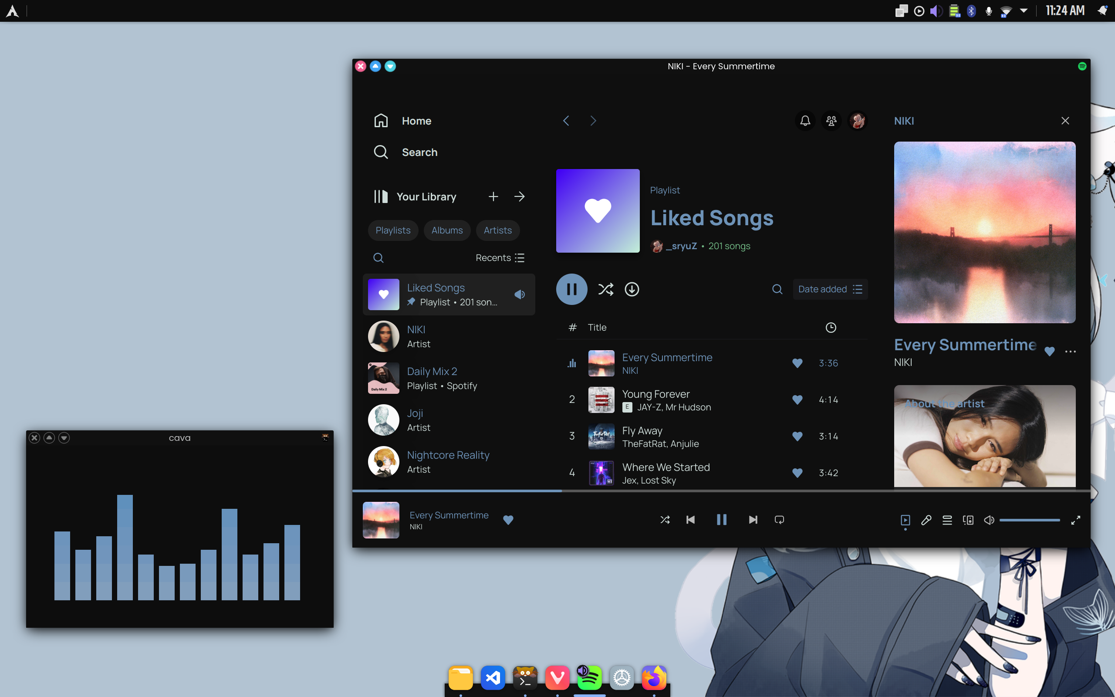This screenshot has height=697, width=1115.
Task: Click large Every Summertime album artwork
Action: (x=985, y=232)
